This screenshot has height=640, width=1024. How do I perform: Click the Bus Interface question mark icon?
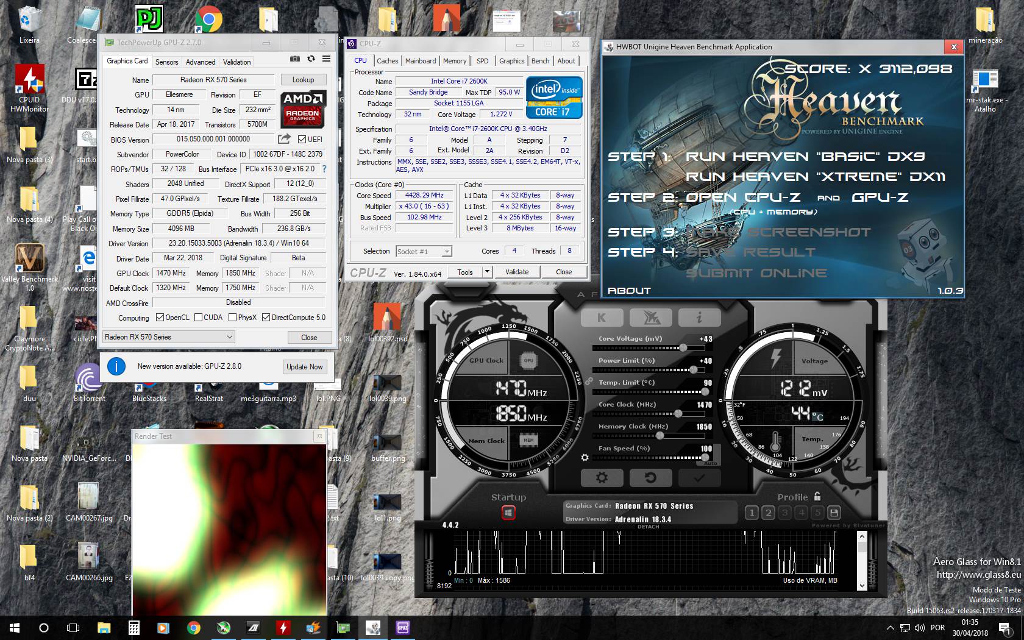pos(324,169)
